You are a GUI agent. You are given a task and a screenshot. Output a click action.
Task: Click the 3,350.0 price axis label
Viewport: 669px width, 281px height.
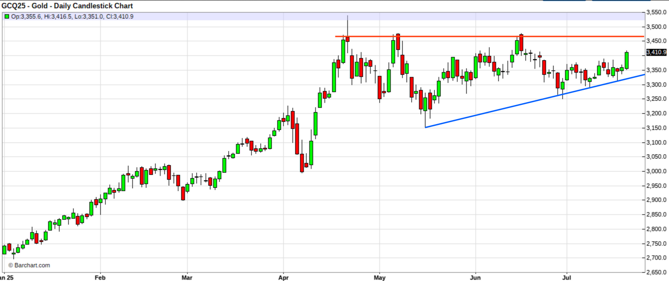657,70
